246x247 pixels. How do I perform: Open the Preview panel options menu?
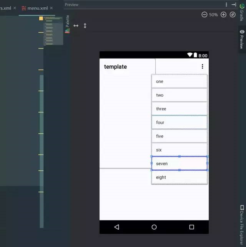226,5
